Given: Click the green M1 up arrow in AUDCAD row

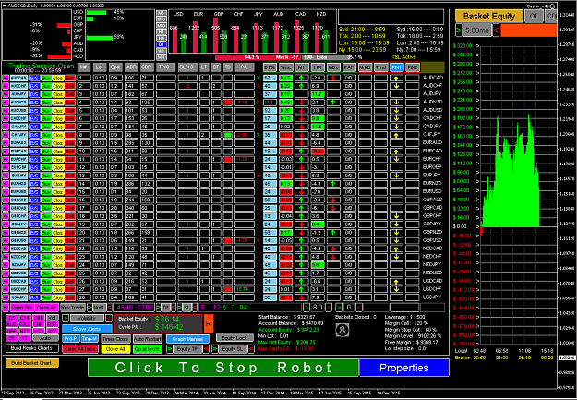Looking at the screenshot, I should coord(301,78).
